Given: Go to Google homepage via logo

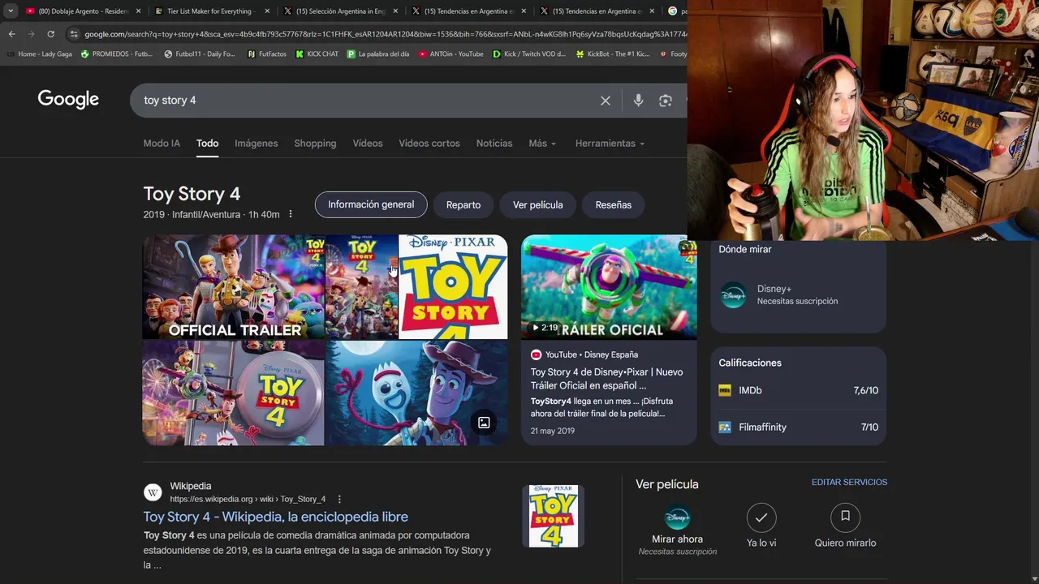Looking at the screenshot, I should [x=68, y=100].
